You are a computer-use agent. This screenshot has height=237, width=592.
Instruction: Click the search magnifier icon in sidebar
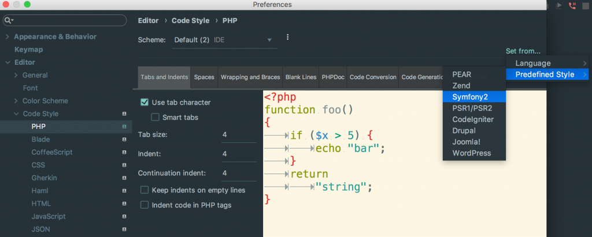[x=8, y=21]
